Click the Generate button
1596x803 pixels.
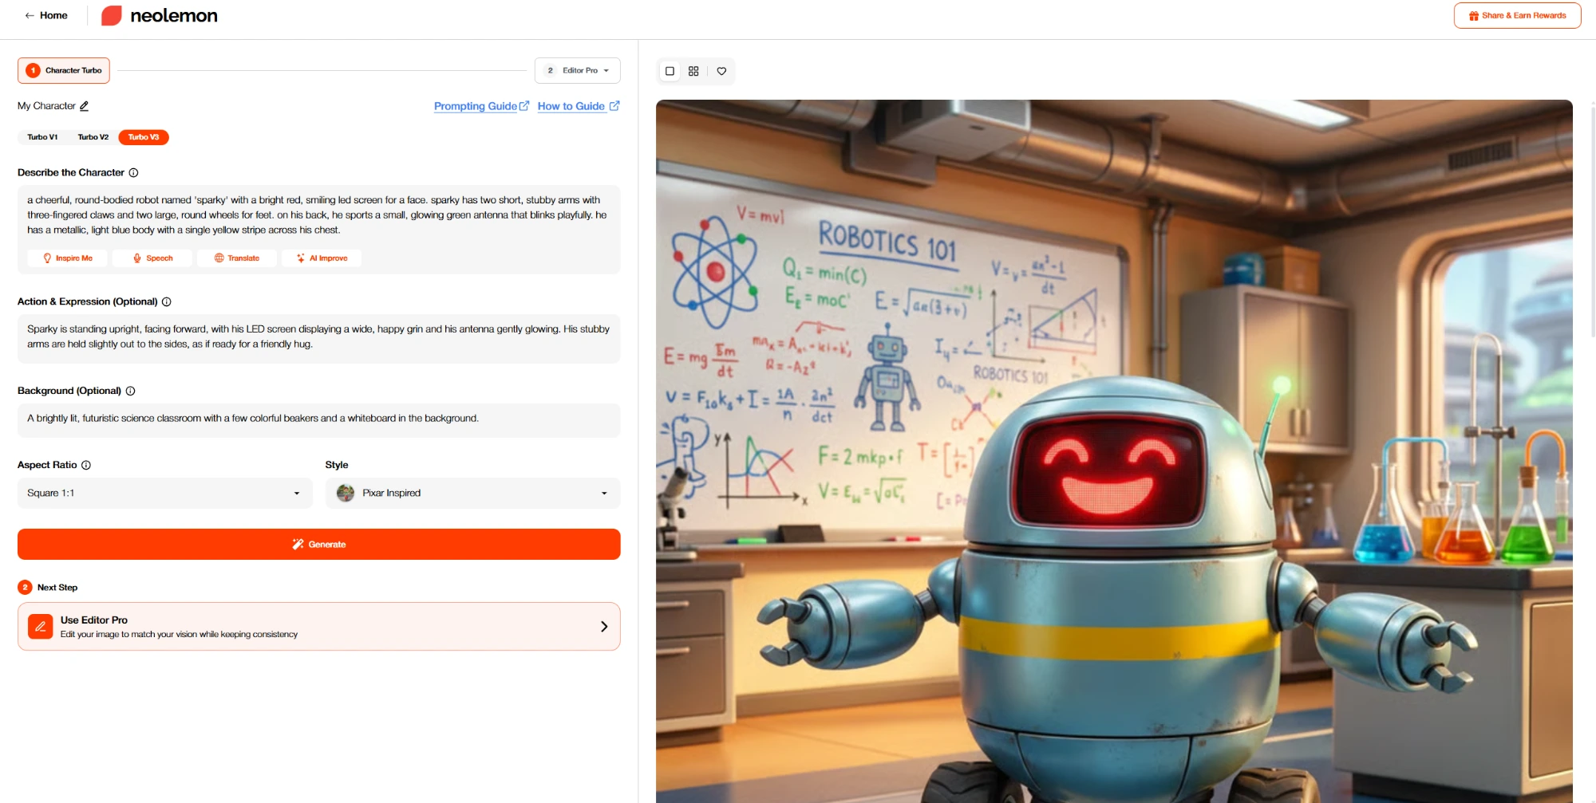[319, 544]
